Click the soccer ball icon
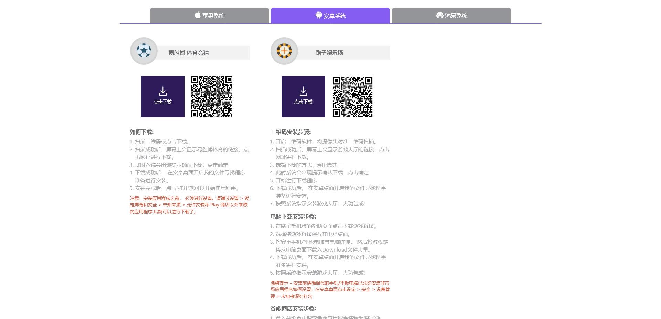The width and height of the screenshot is (661, 319). tap(144, 51)
